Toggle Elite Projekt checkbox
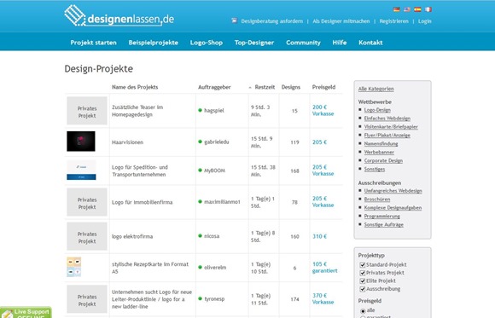The width and height of the screenshot is (495, 318). [x=363, y=281]
